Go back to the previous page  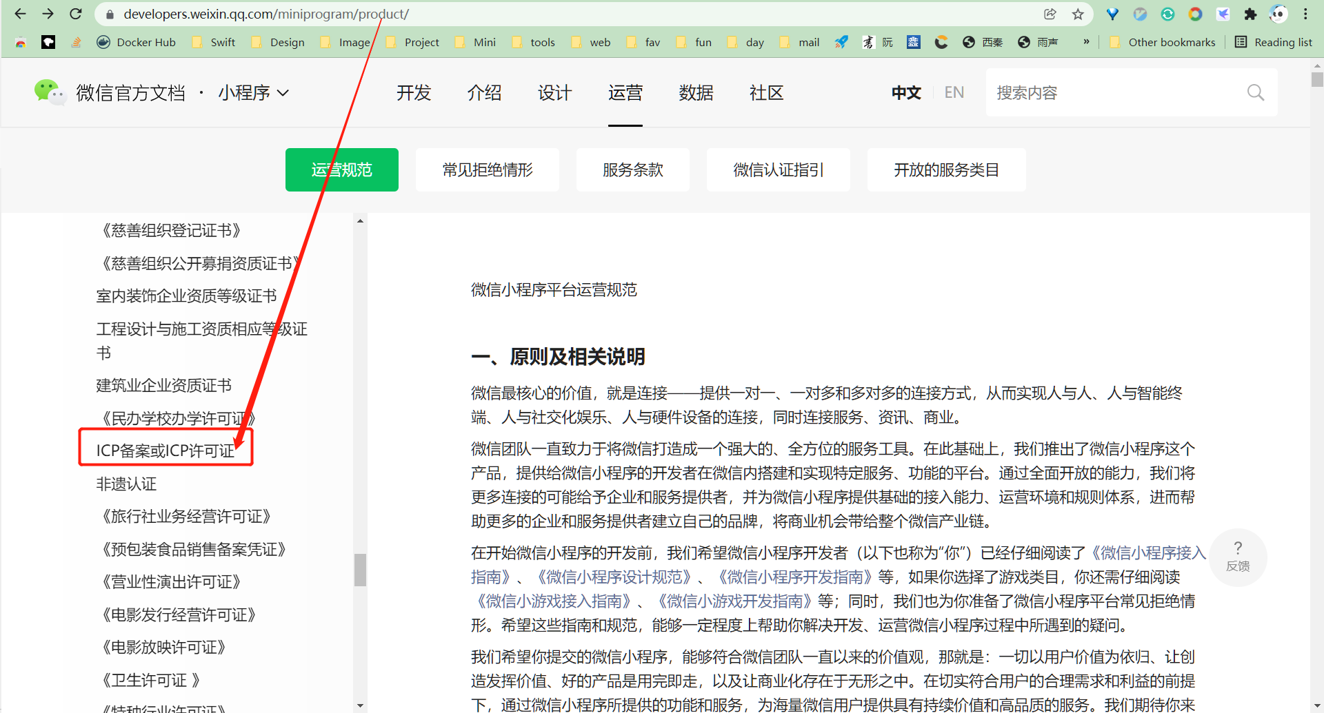(x=20, y=14)
